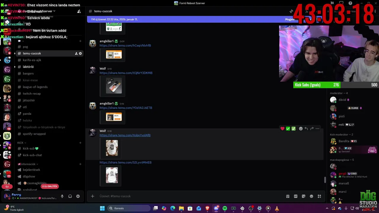This screenshot has width=379, height=213.
Task: Add first green checkmark reaction
Action: [288, 128]
